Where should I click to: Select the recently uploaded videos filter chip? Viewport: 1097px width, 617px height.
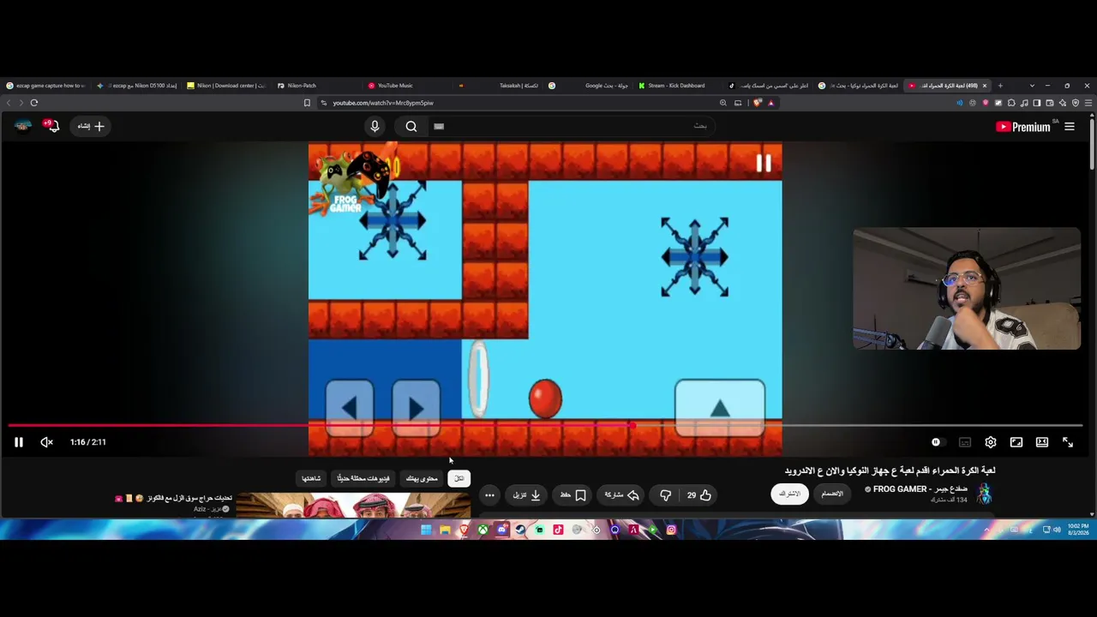coord(363,479)
